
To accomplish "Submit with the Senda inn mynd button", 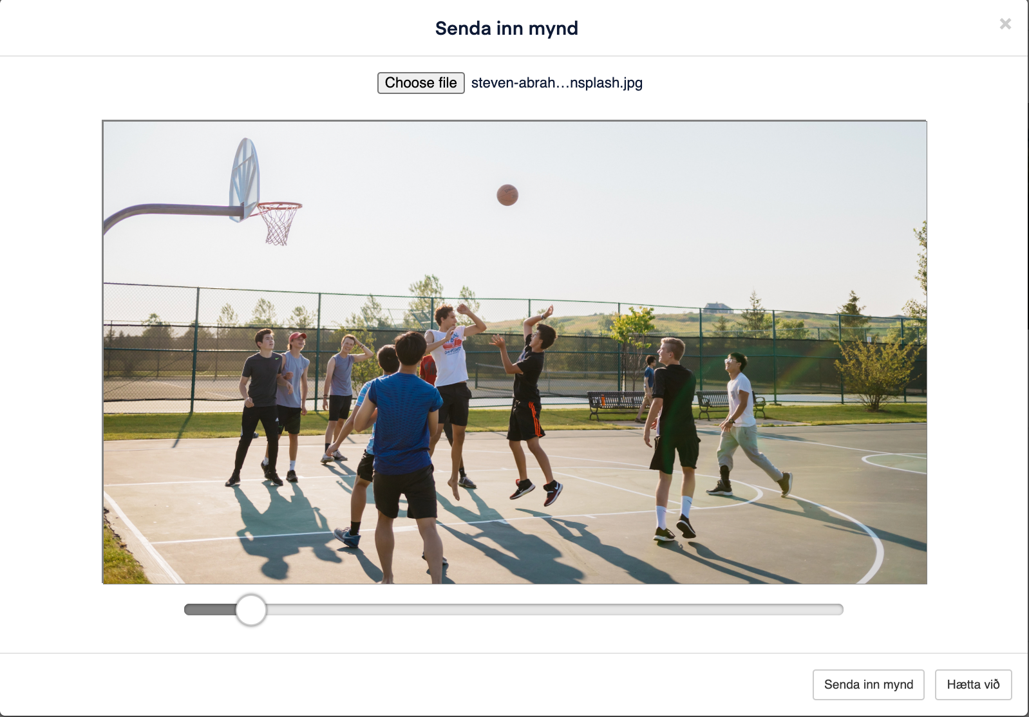I will click(x=869, y=684).
